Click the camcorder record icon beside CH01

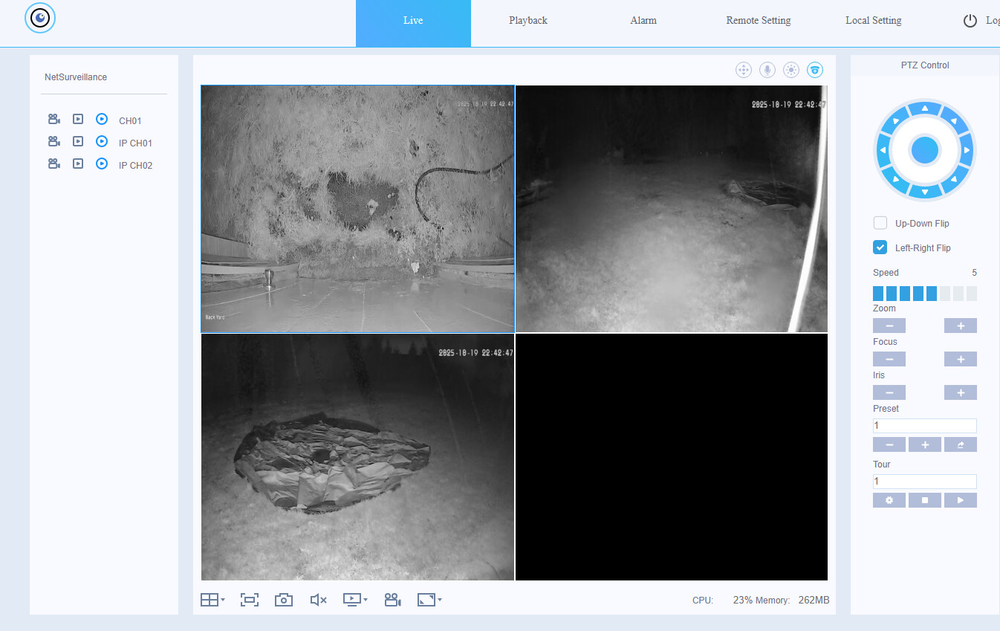[54, 120]
